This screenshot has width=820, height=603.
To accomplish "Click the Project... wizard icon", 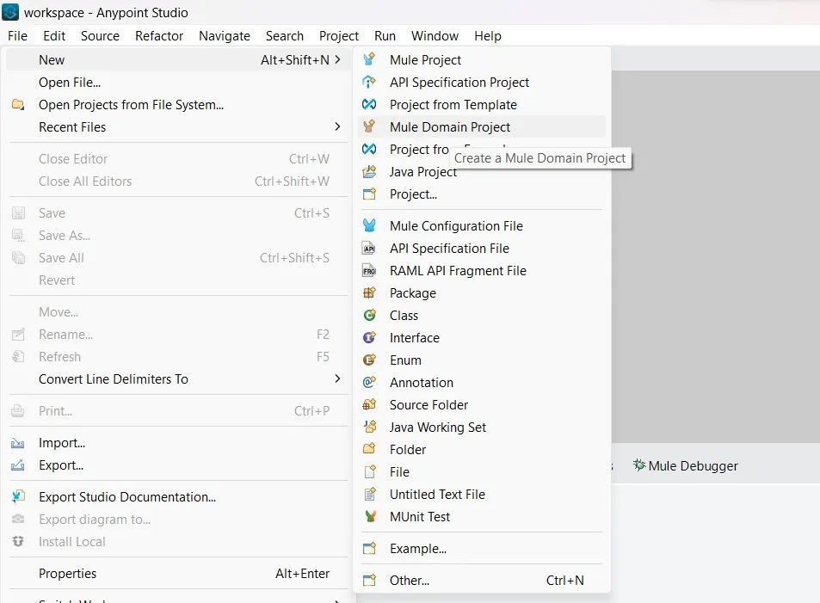I will (x=369, y=194).
